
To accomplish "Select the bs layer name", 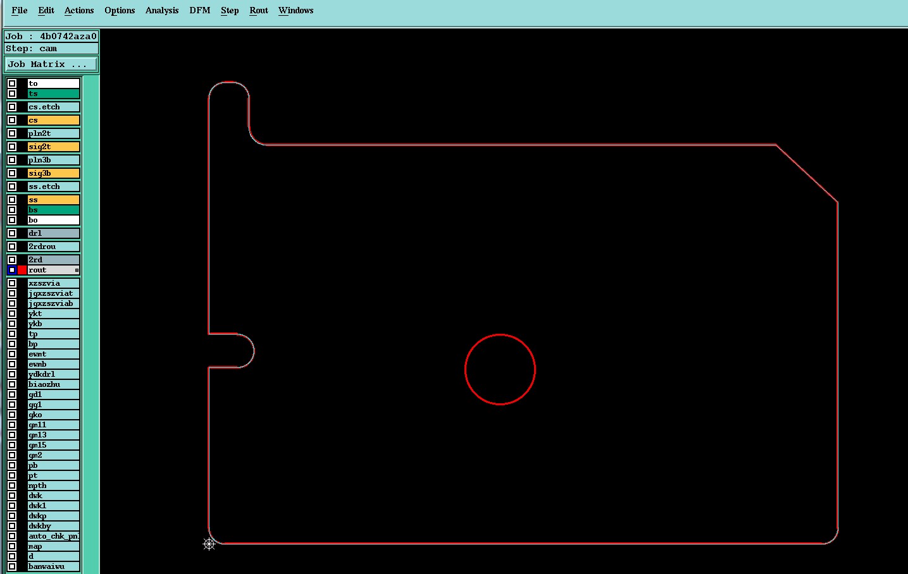I will click(x=54, y=210).
